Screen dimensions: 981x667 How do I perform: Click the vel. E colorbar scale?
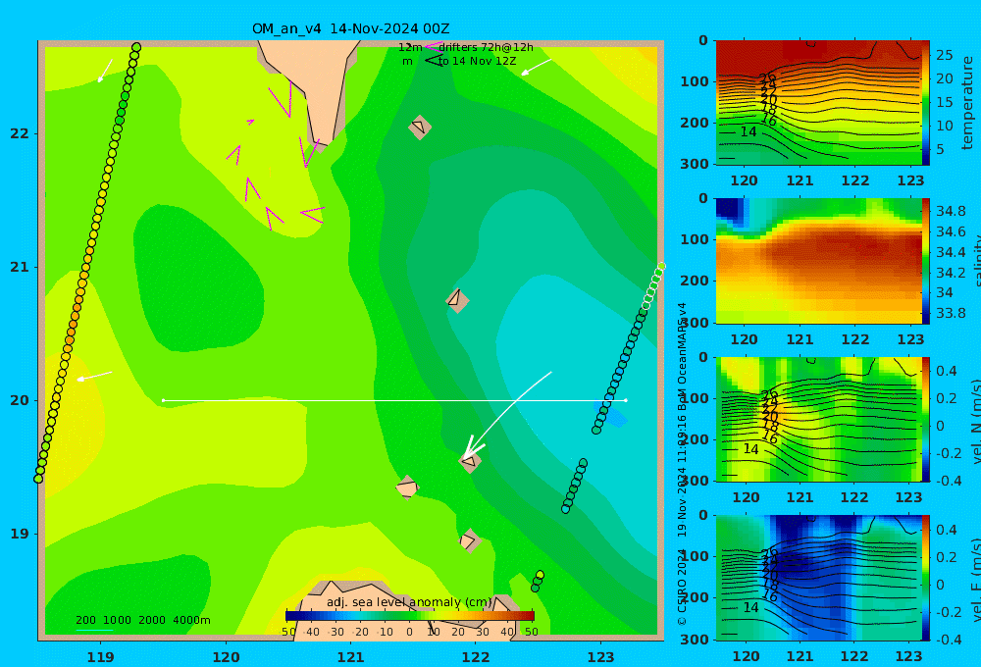point(926,578)
